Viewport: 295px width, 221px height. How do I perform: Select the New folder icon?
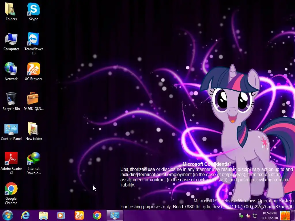tap(33, 131)
